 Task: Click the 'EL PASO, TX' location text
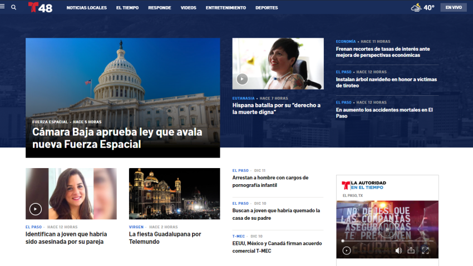click(x=353, y=196)
